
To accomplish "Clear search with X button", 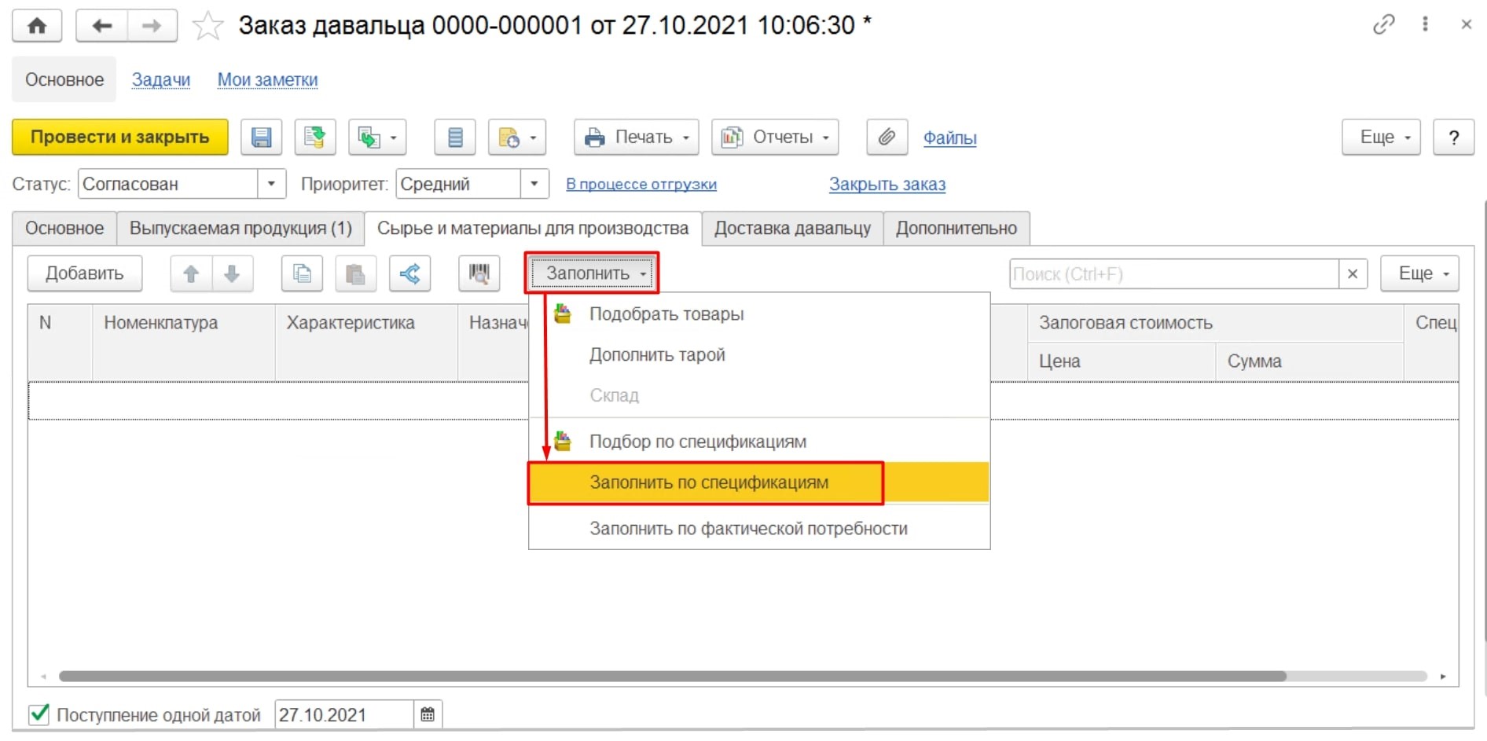I will 1353,274.
